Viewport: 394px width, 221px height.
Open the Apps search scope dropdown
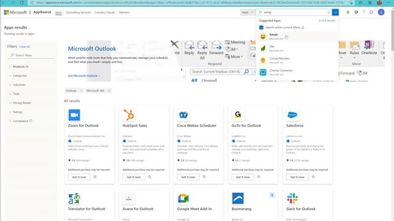pos(247,12)
